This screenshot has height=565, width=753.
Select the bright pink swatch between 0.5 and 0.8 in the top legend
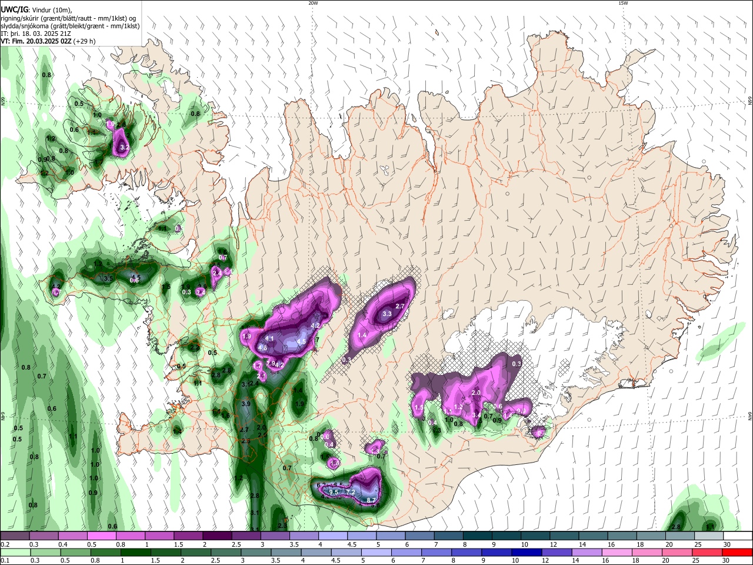pos(102,536)
